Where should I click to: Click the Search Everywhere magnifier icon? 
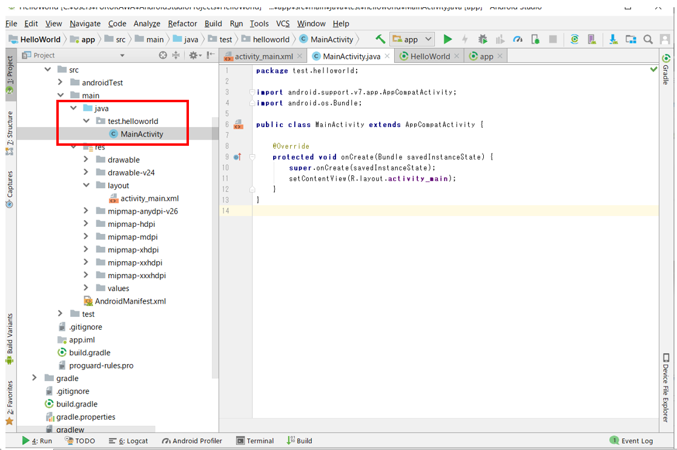tap(648, 39)
